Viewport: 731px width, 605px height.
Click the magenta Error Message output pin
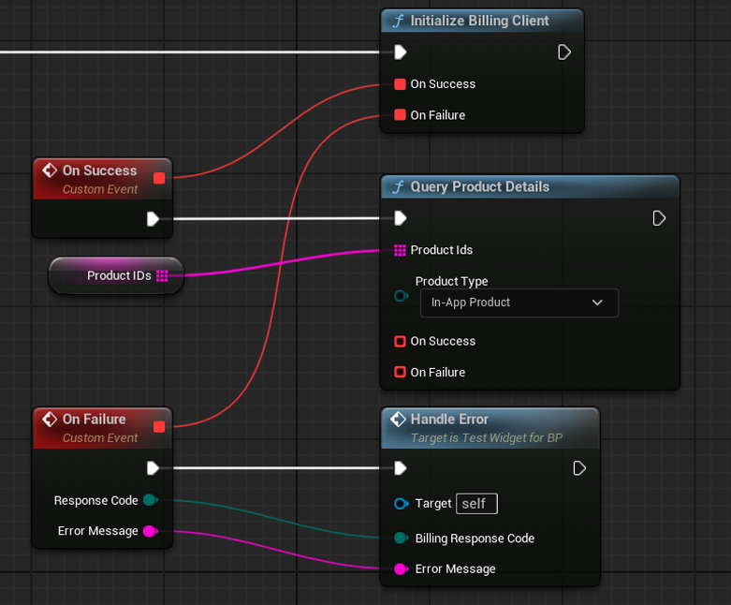click(149, 531)
